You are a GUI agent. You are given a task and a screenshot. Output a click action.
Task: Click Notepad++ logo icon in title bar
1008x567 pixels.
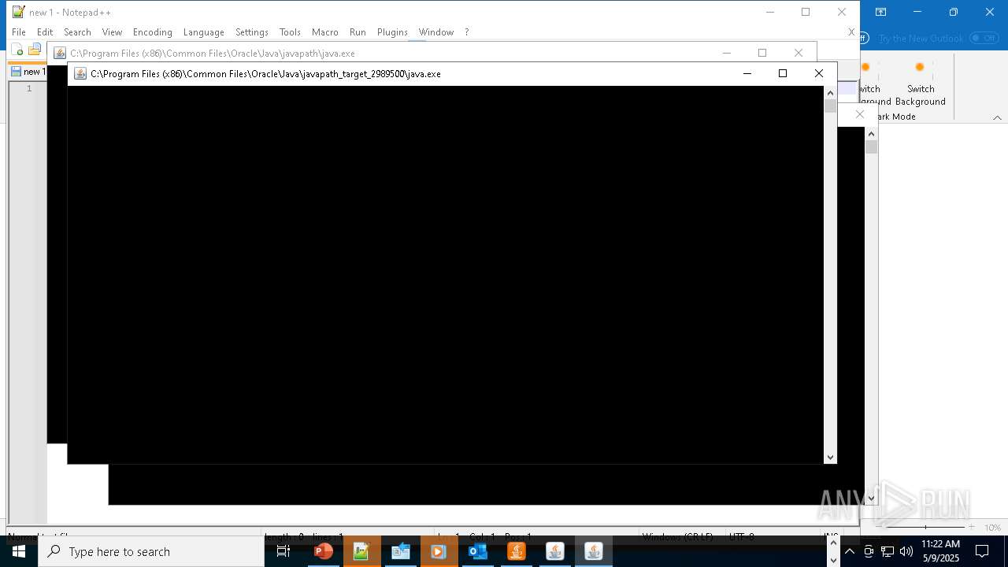pos(18,12)
